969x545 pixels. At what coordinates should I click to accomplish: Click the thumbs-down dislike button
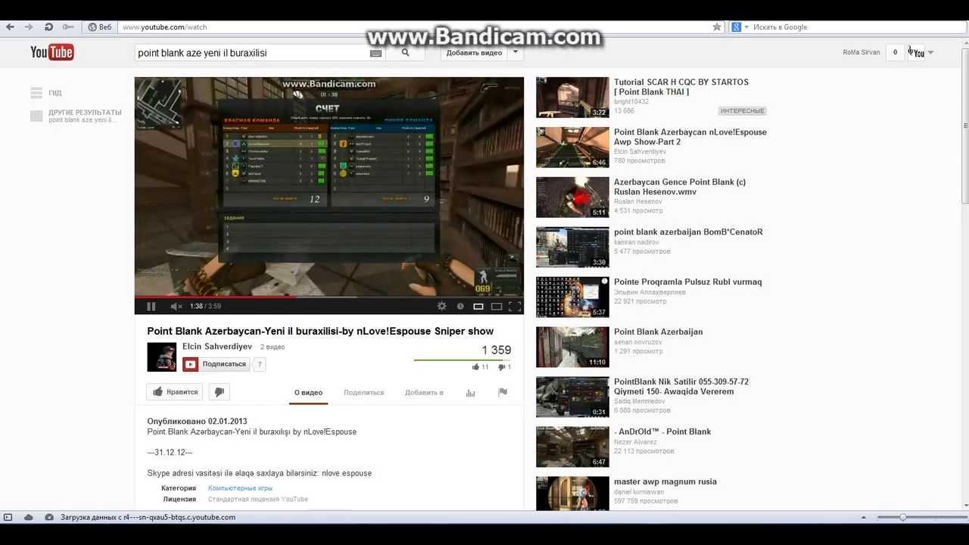tap(219, 392)
